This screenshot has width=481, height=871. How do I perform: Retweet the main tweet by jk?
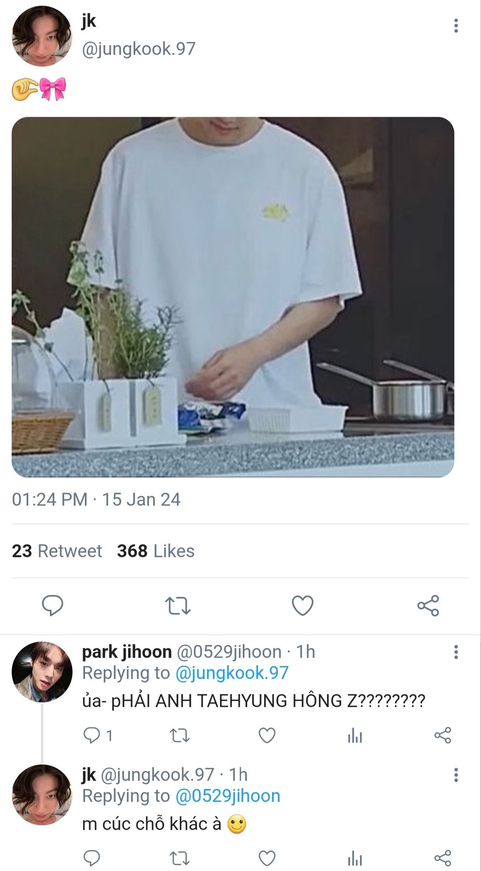coord(178,606)
